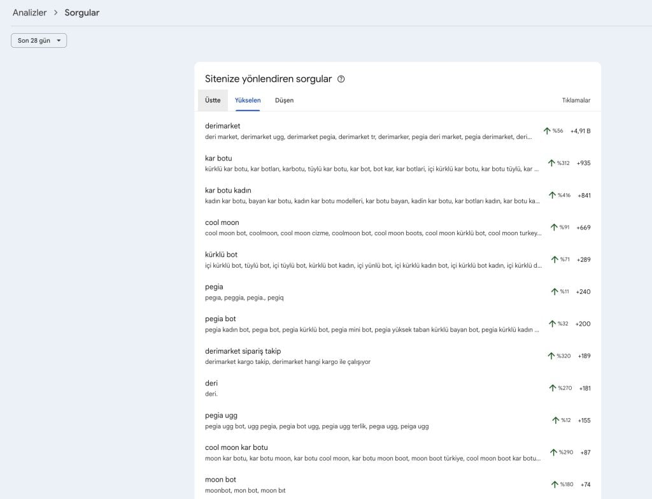Open the deri query row
652x499 pixels.
[x=211, y=383]
